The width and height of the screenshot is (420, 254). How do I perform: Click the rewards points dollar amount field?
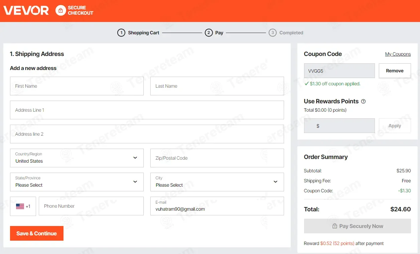click(339, 126)
